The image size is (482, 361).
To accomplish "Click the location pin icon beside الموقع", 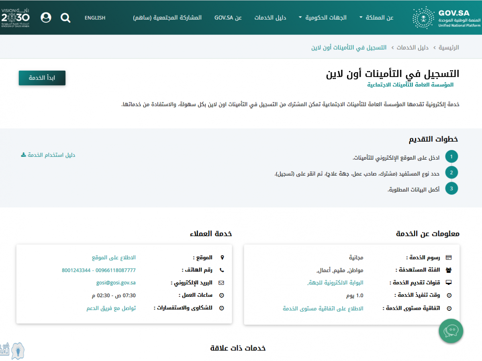I will (x=222, y=258).
